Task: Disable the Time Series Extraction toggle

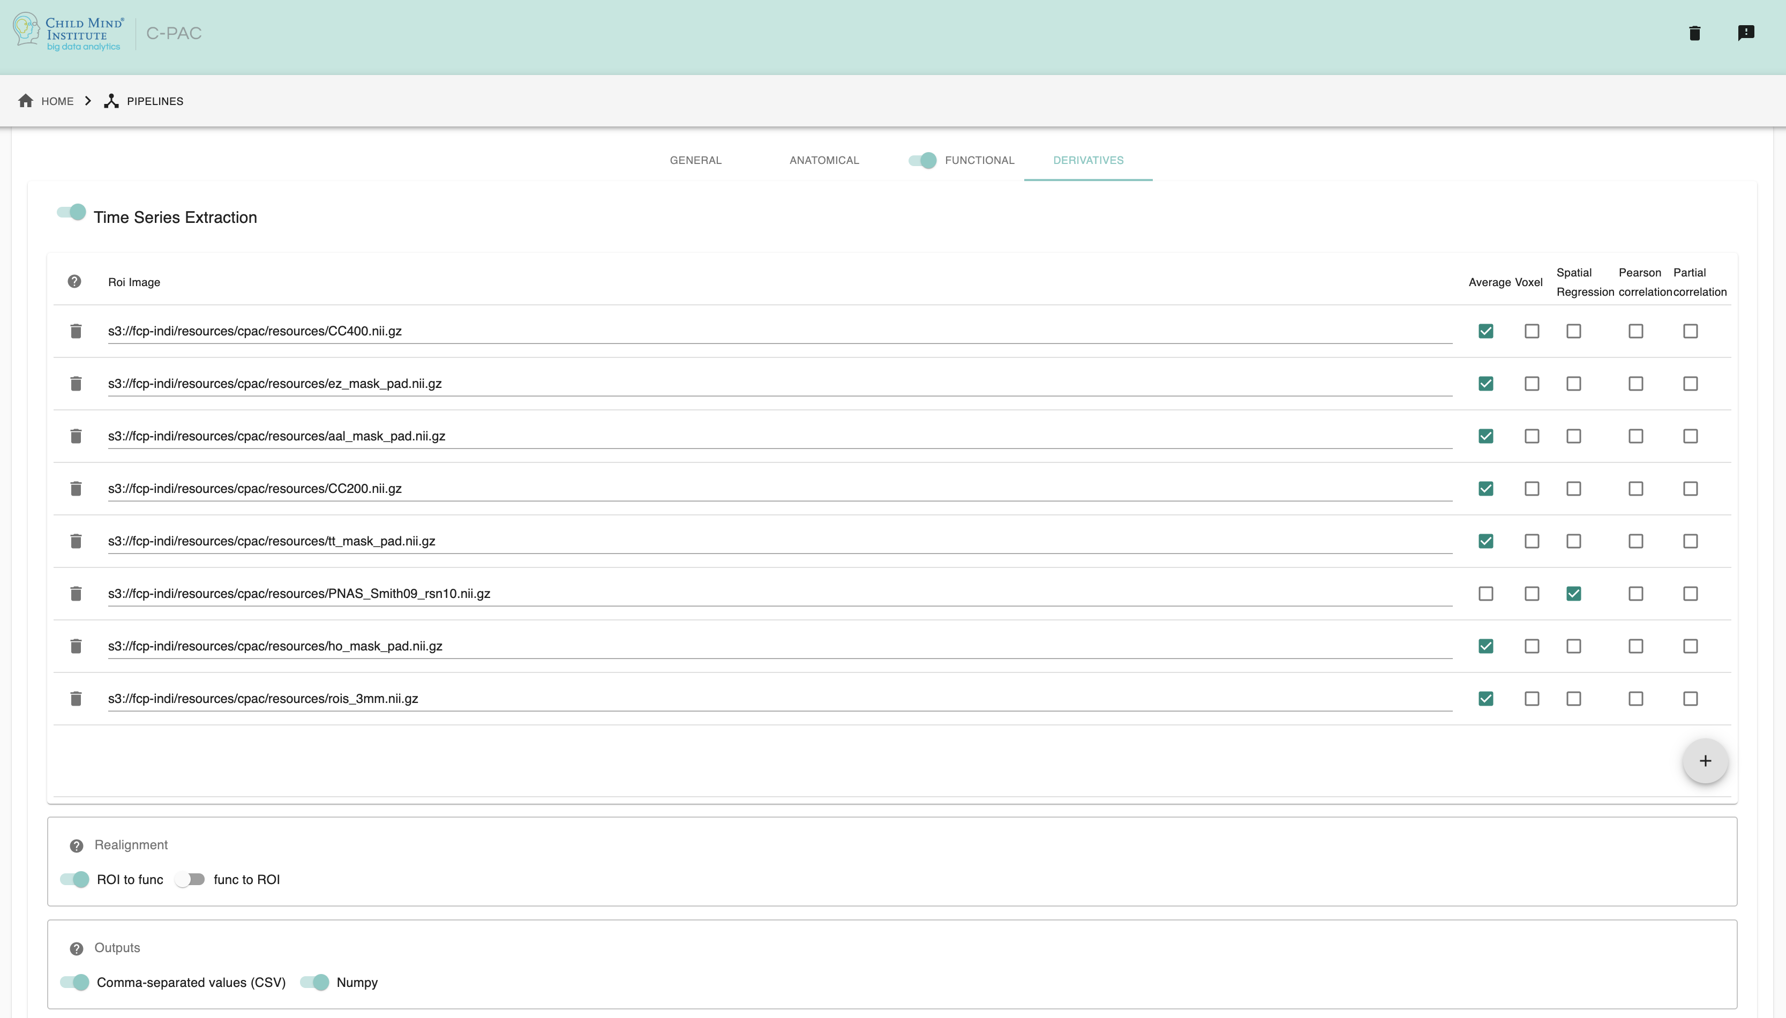Action: 72,213
